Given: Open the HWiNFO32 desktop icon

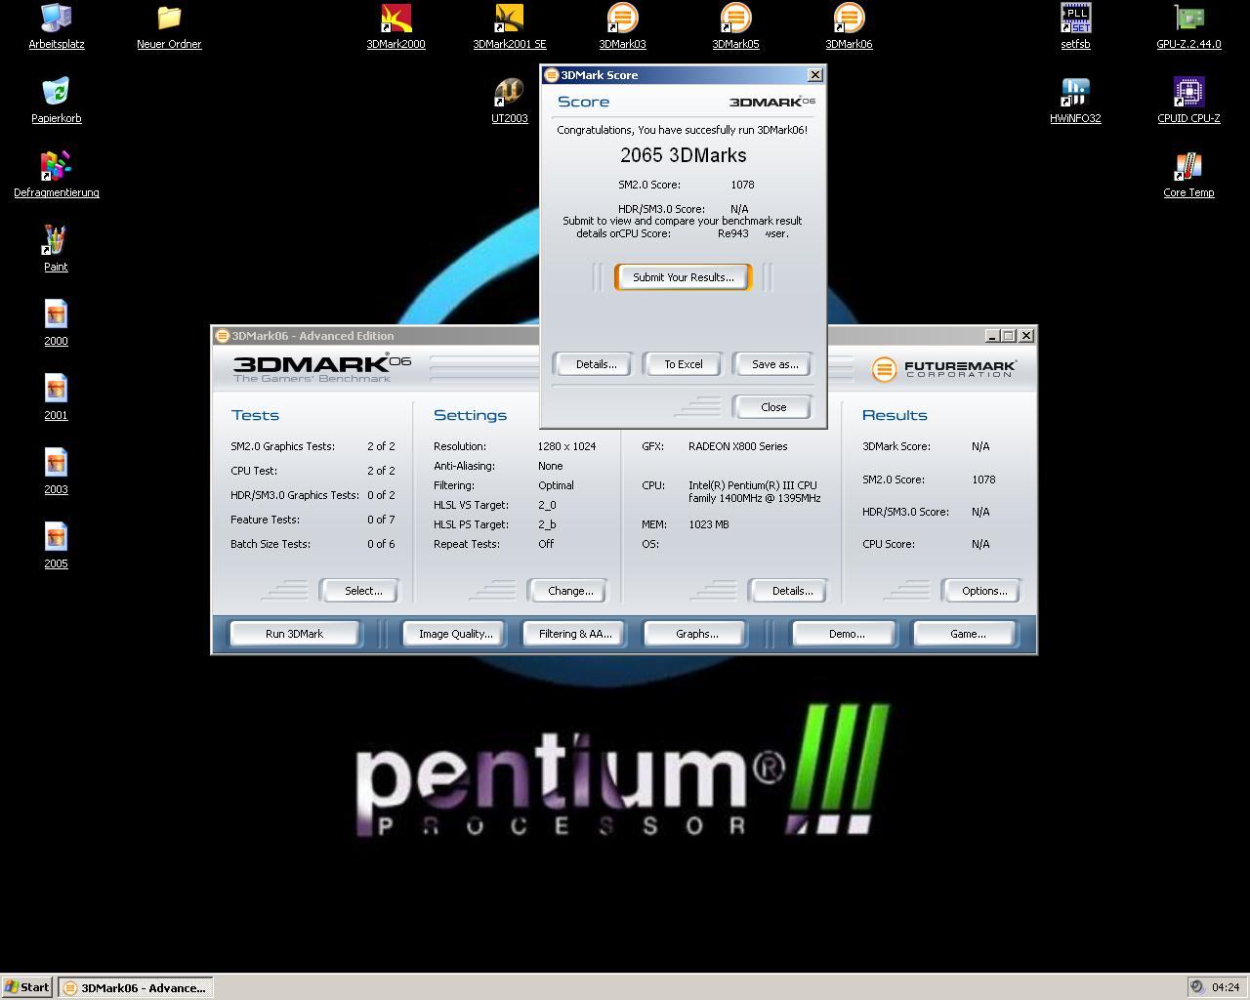Looking at the screenshot, I should click(x=1075, y=101).
